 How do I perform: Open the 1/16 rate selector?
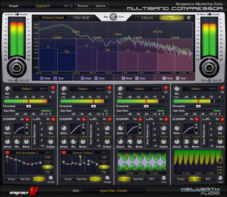coord(48,157)
